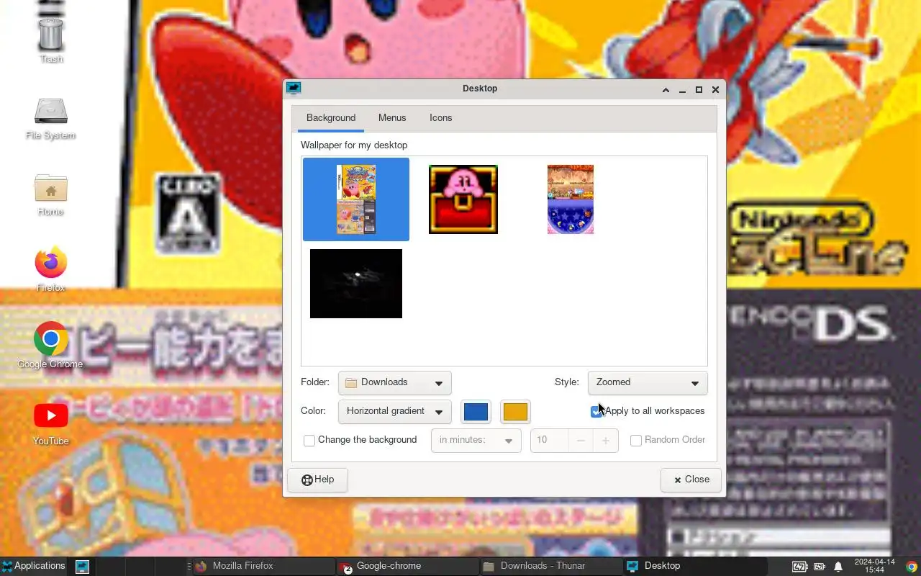Viewport: 921px width, 576px height.
Task: Select the black dark wallpaper thumbnail
Action: 356,284
